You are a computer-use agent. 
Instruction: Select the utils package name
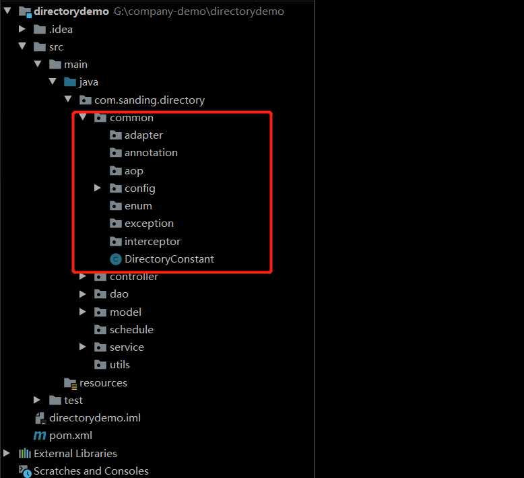tap(120, 364)
